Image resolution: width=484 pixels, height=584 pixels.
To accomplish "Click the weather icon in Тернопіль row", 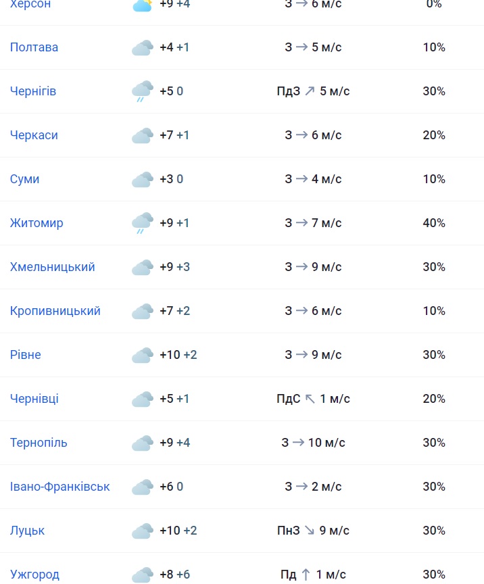I will (x=143, y=443).
